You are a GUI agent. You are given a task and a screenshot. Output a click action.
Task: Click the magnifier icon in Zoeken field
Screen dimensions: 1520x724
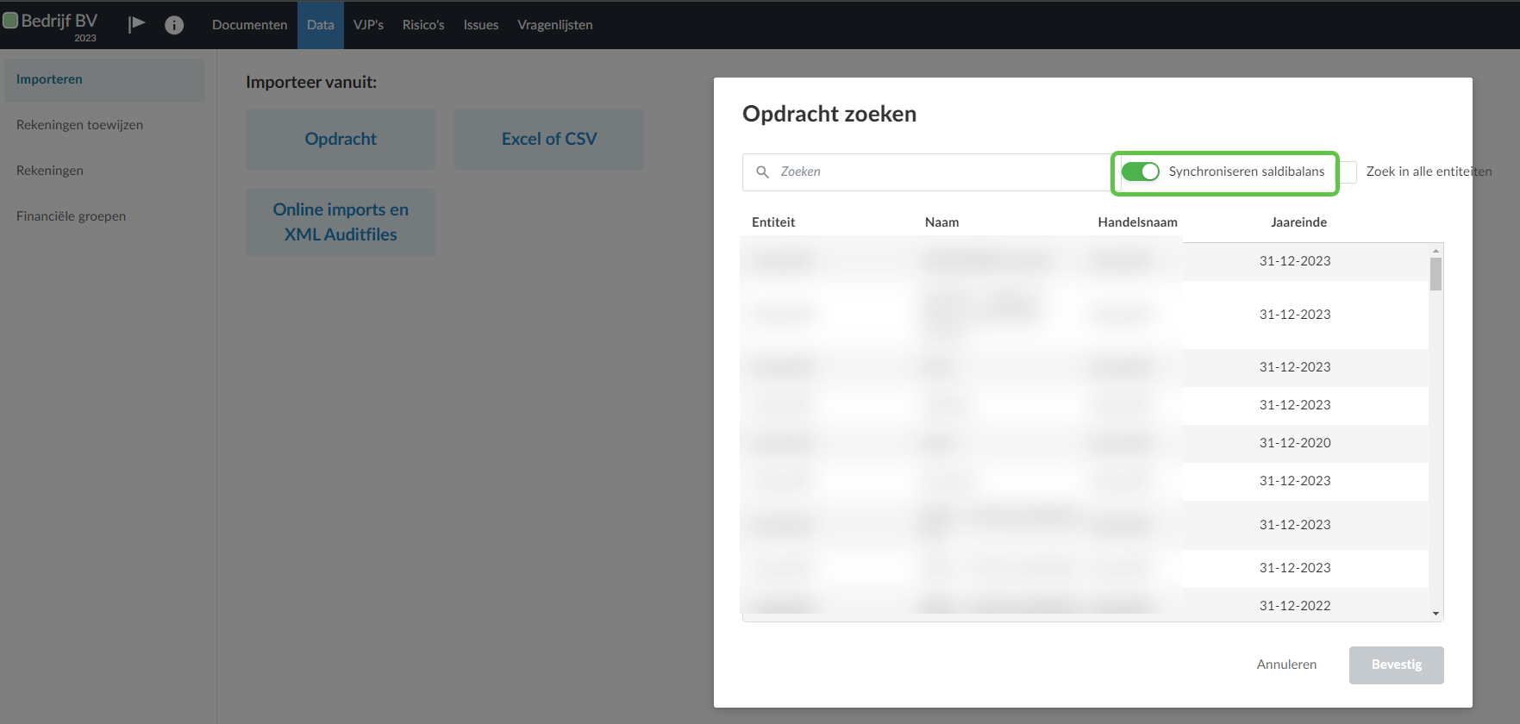762,172
